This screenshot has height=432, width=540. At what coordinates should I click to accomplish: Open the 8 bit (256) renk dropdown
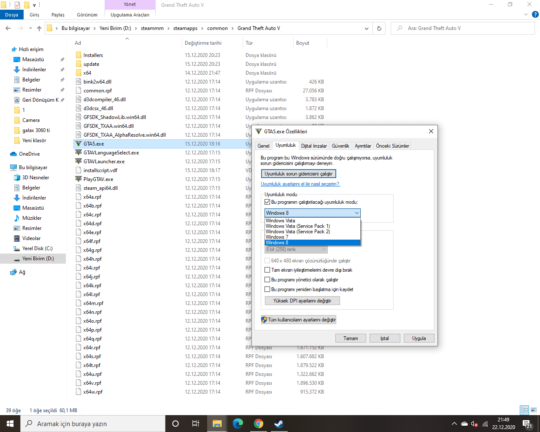click(296, 250)
